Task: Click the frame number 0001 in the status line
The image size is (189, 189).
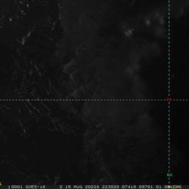Action: (x=17, y=187)
